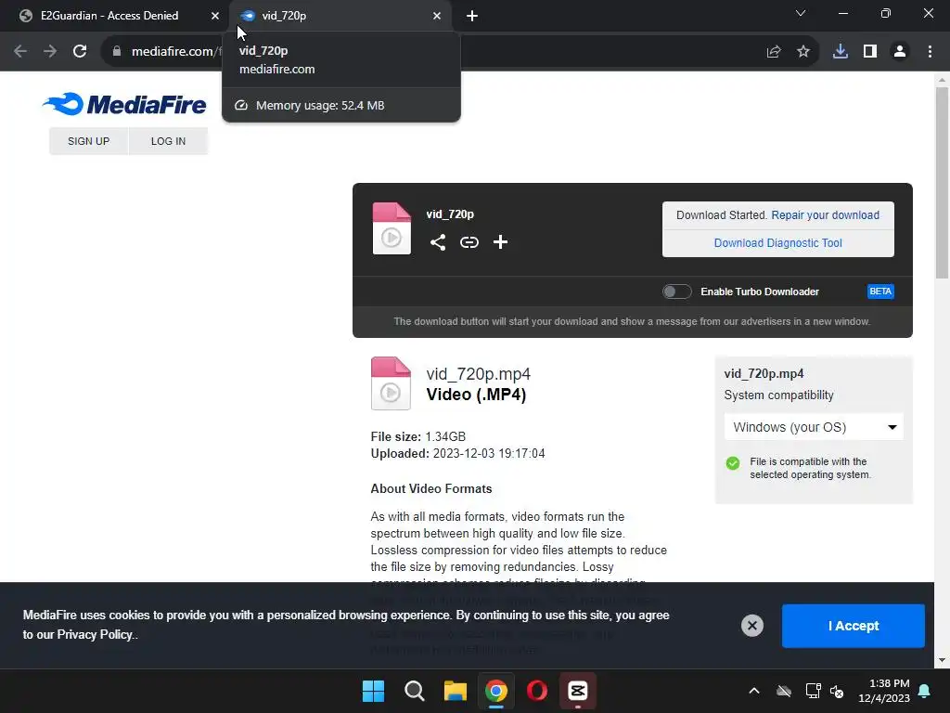This screenshot has height=713, width=950.
Task: Toggle the Chrome side panel
Action: click(870, 52)
